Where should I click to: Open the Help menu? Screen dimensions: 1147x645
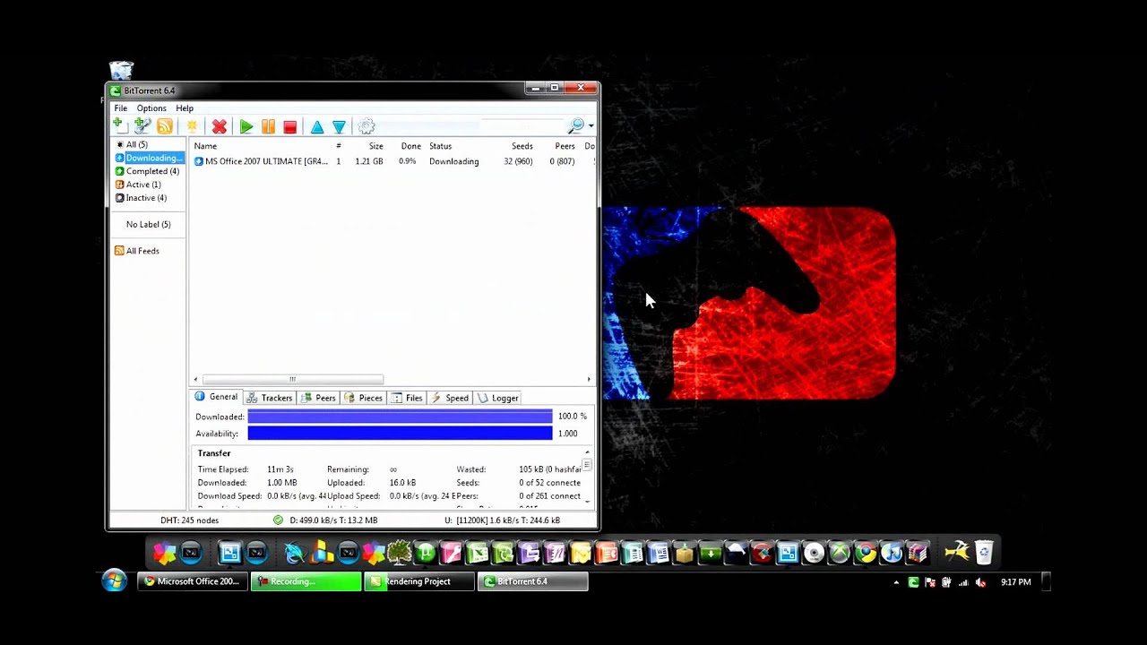point(185,108)
